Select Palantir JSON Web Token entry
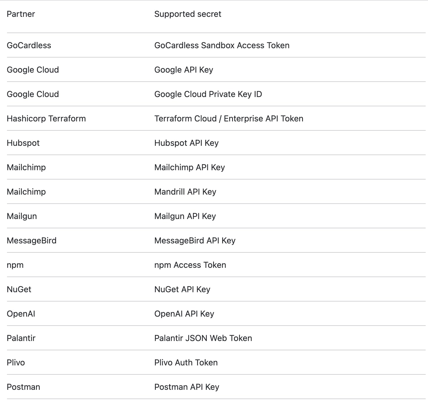 coord(203,338)
